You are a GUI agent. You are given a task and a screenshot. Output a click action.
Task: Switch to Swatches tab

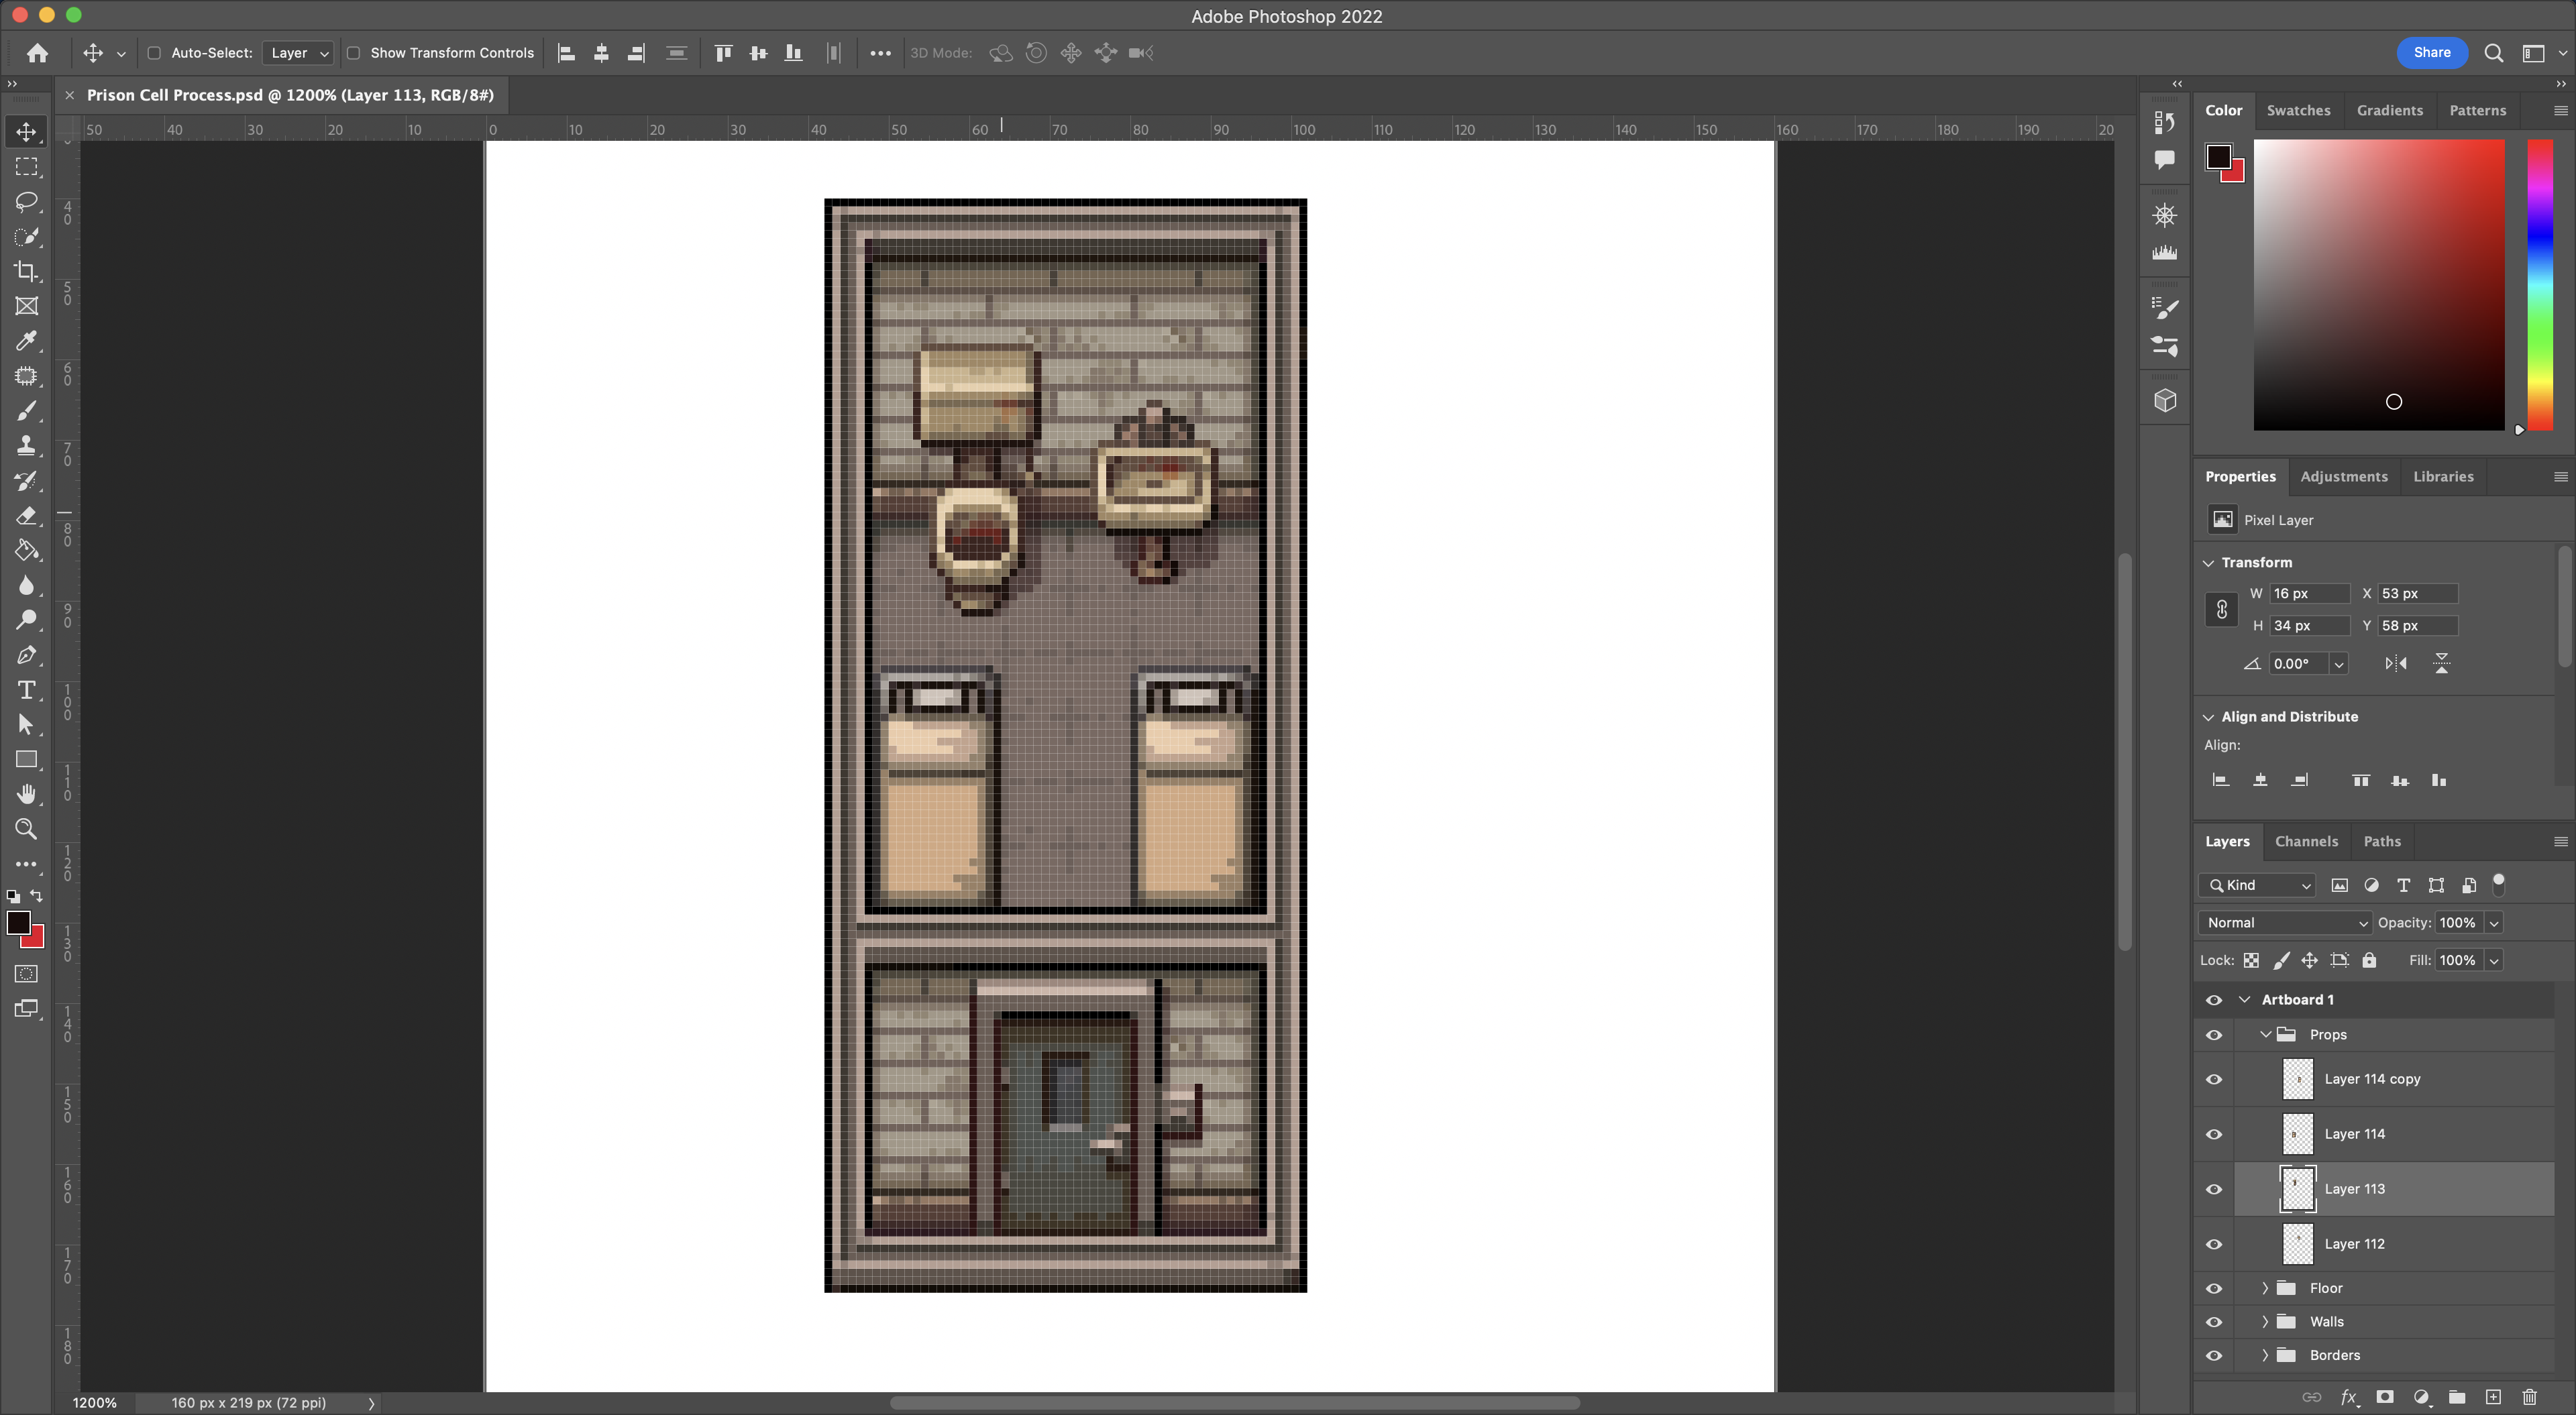pyautogui.click(x=2298, y=111)
